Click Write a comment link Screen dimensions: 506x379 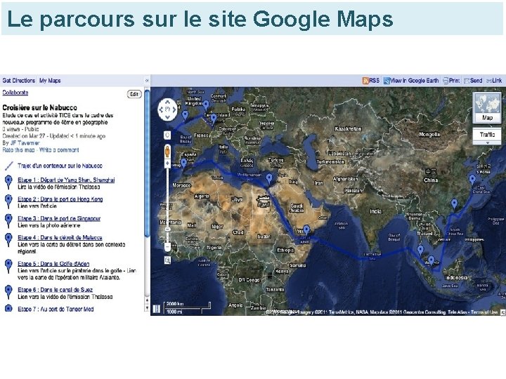[x=59, y=150]
